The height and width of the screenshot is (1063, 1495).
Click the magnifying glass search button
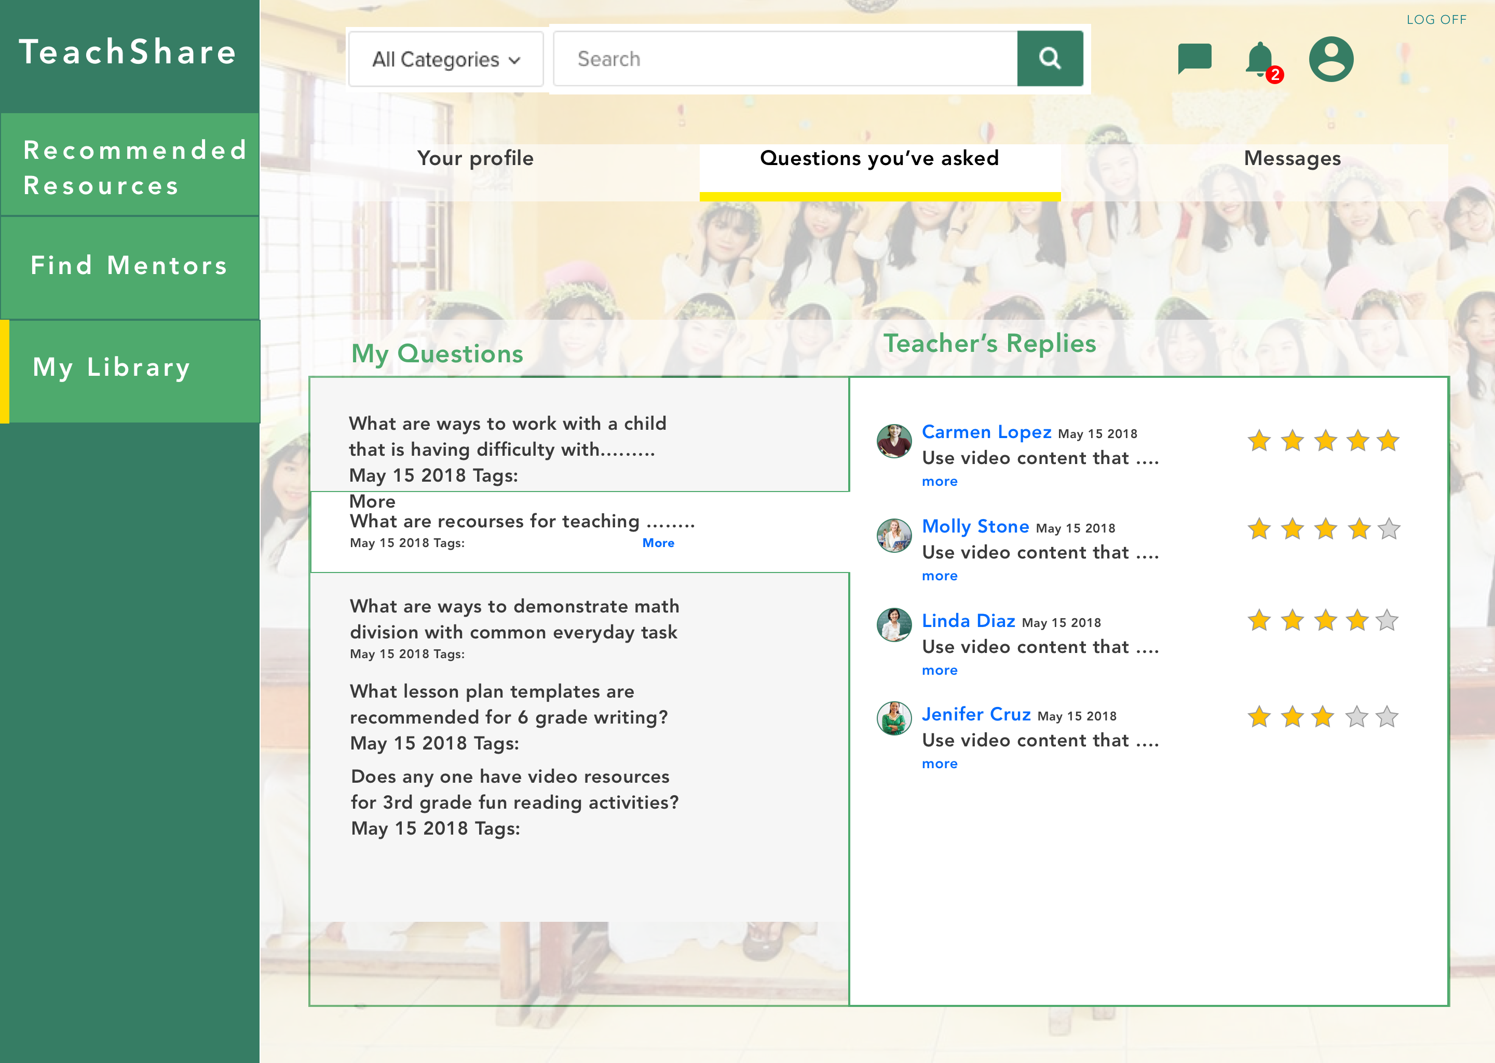pos(1049,58)
